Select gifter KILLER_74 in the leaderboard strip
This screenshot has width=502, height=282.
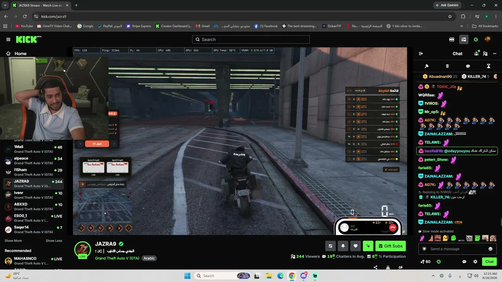click(475, 77)
